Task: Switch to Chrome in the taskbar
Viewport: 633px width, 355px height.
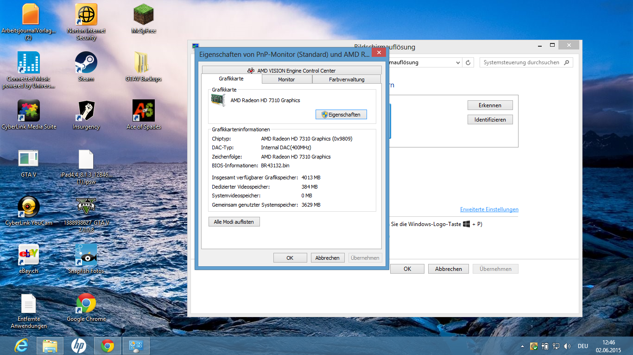Action: 108,346
